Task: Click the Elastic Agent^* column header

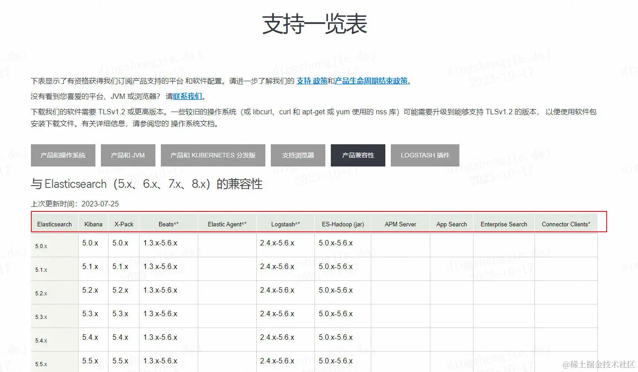Action: coord(227,224)
